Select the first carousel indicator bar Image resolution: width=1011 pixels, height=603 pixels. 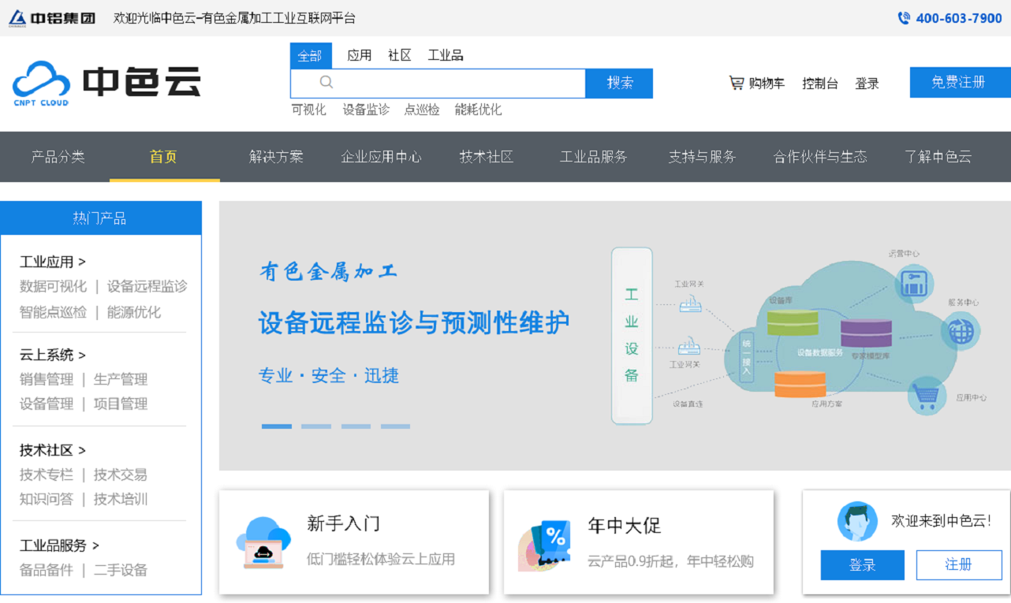click(x=276, y=426)
